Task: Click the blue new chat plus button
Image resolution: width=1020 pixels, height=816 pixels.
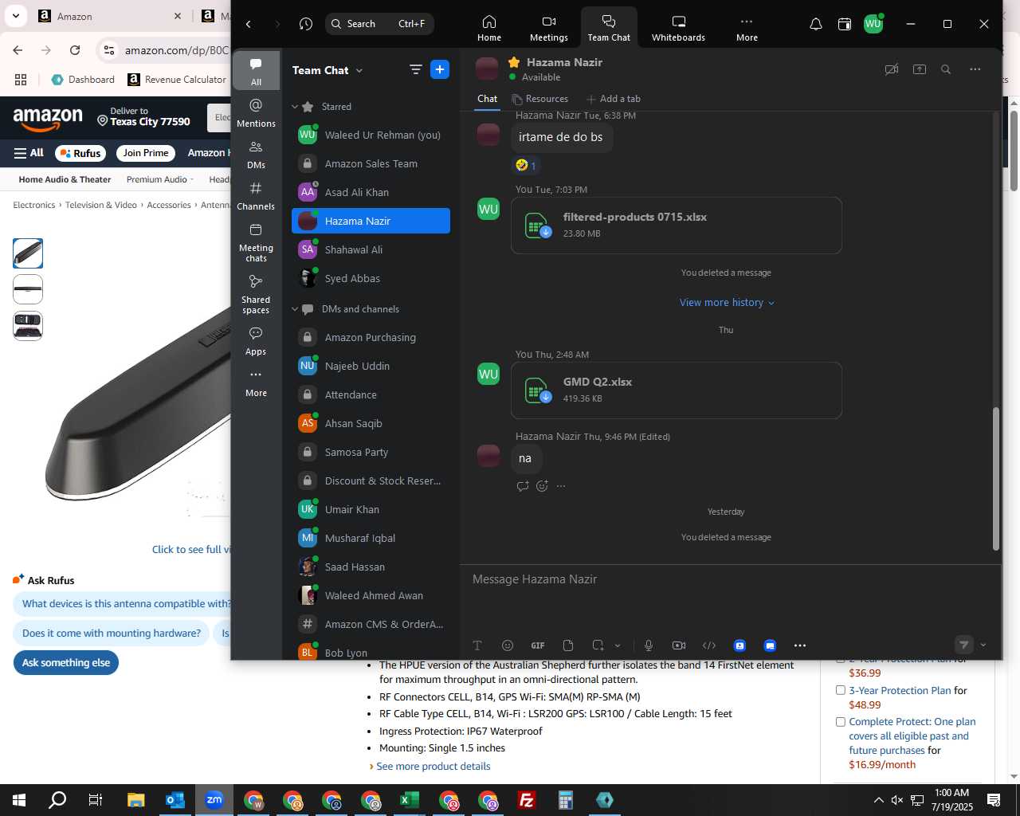Action: tap(440, 69)
